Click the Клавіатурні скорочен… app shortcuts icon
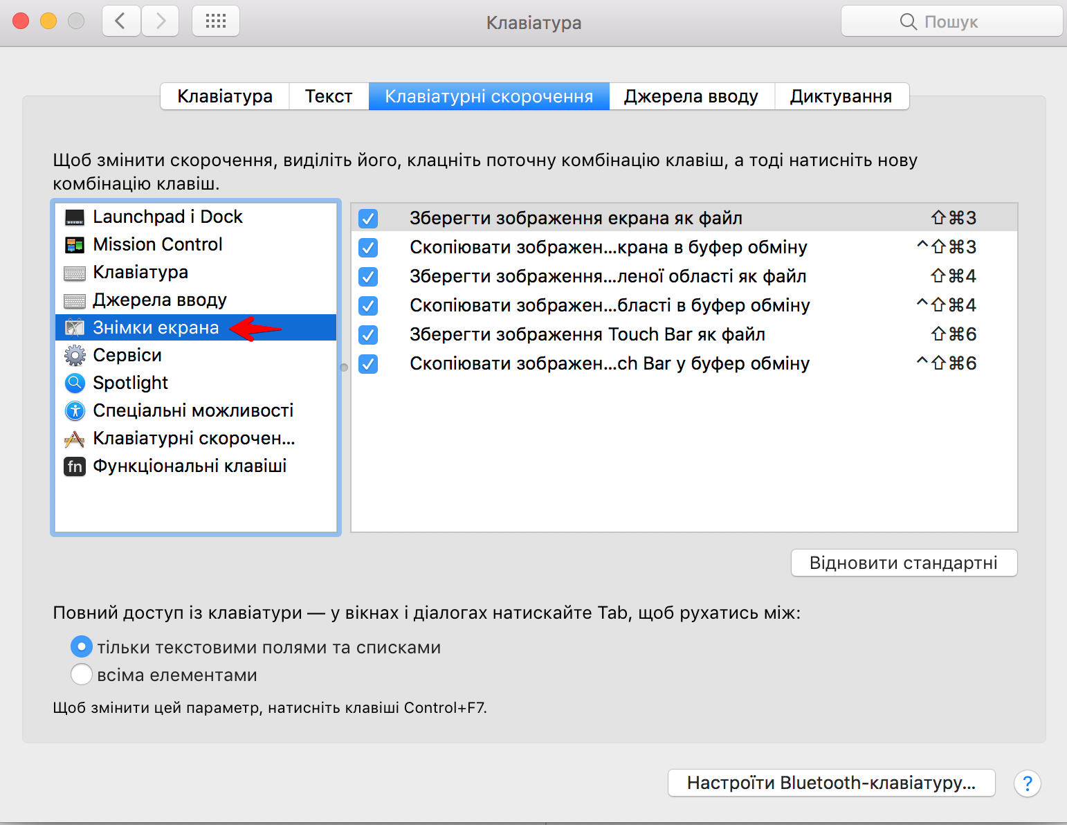This screenshot has height=825, width=1067. [75, 439]
